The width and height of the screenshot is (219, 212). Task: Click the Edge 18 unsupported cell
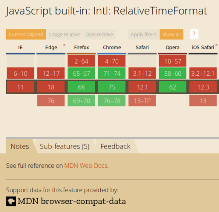[x=51, y=87]
